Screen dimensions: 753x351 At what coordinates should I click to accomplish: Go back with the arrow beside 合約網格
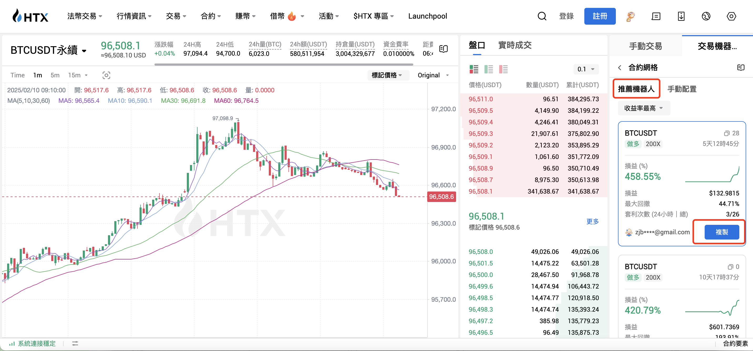620,68
